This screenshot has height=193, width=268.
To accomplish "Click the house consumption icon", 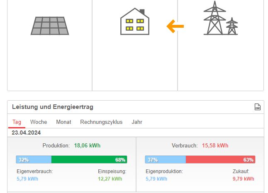I will click(x=135, y=22).
